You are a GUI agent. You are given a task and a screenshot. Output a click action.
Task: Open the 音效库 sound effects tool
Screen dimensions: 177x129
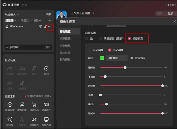pyautogui.click(x=10, y=122)
